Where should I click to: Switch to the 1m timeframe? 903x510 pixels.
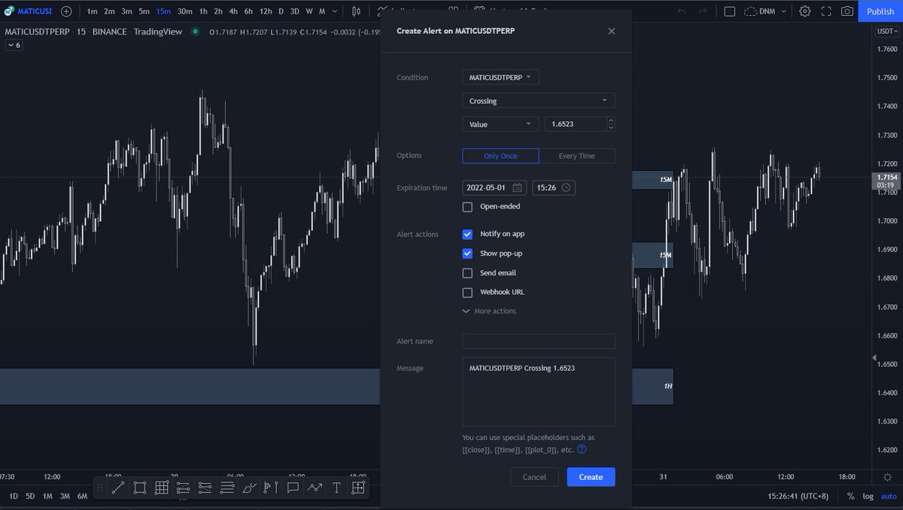pyautogui.click(x=92, y=11)
